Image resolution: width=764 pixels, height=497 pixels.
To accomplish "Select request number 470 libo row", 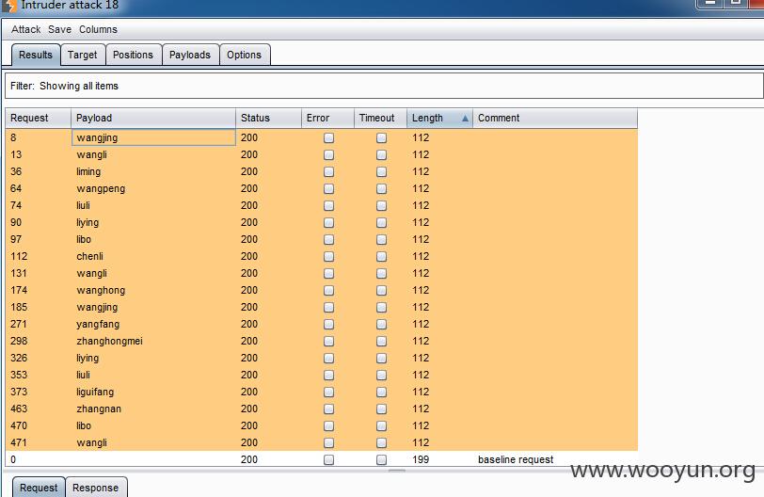I will click(322, 425).
